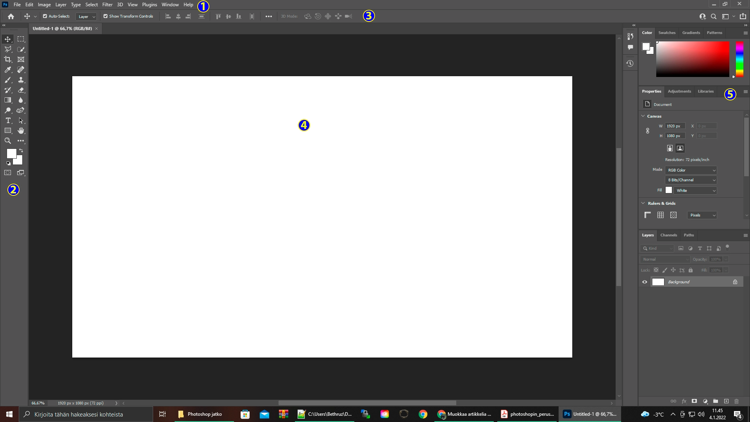This screenshot has width=750, height=422.
Task: Select the Move tool
Action: coord(7,39)
